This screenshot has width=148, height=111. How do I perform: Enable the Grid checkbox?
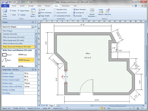11,15
